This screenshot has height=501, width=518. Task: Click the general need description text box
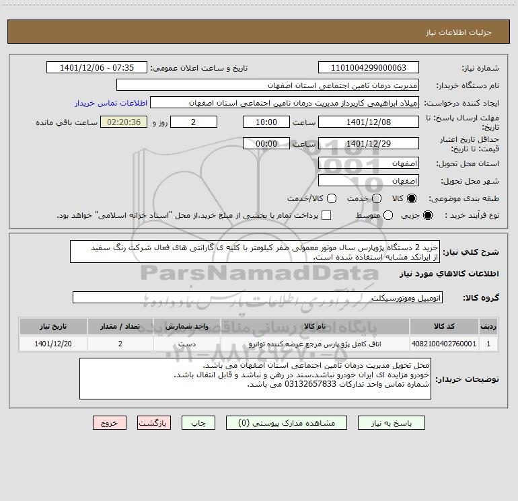tap(255, 252)
